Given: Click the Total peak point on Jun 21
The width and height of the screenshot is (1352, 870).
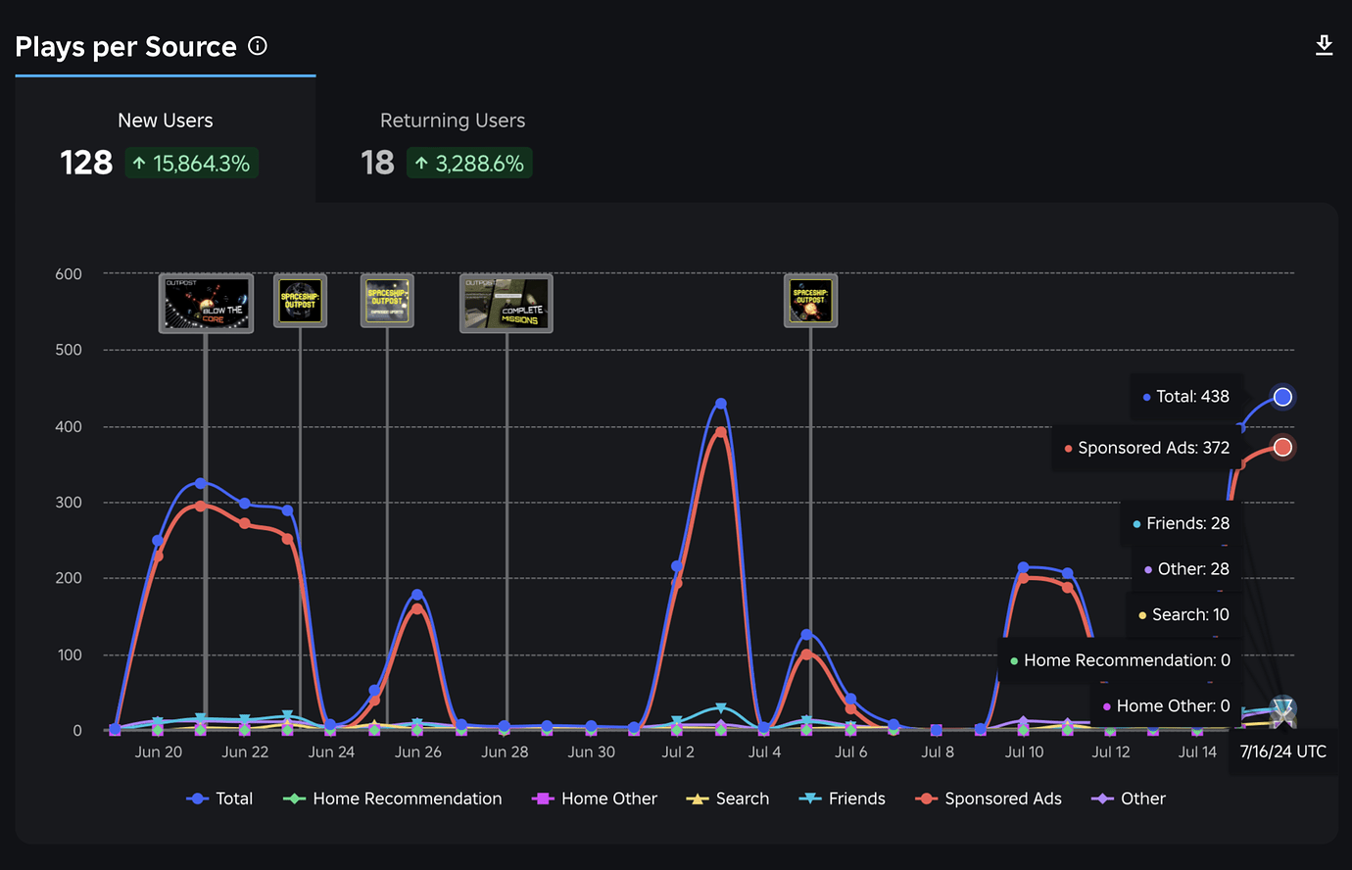Looking at the screenshot, I should pos(201,483).
